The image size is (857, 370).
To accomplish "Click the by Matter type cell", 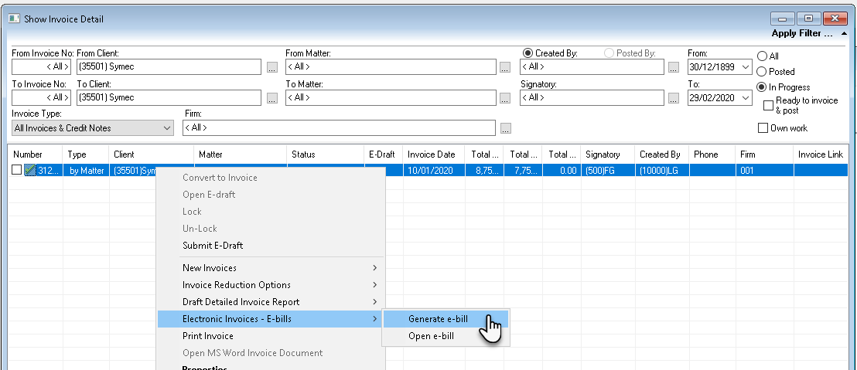I will pyautogui.click(x=86, y=170).
